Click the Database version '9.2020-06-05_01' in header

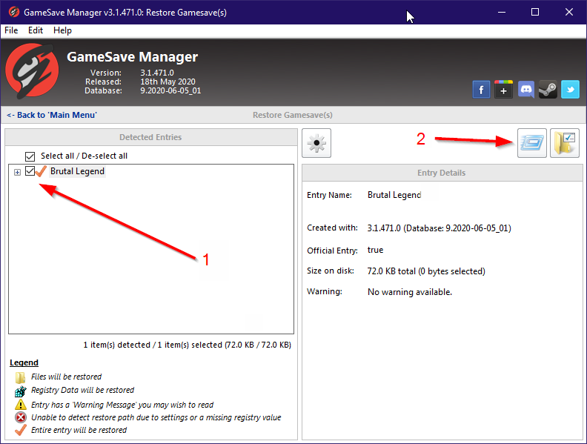(x=170, y=90)
